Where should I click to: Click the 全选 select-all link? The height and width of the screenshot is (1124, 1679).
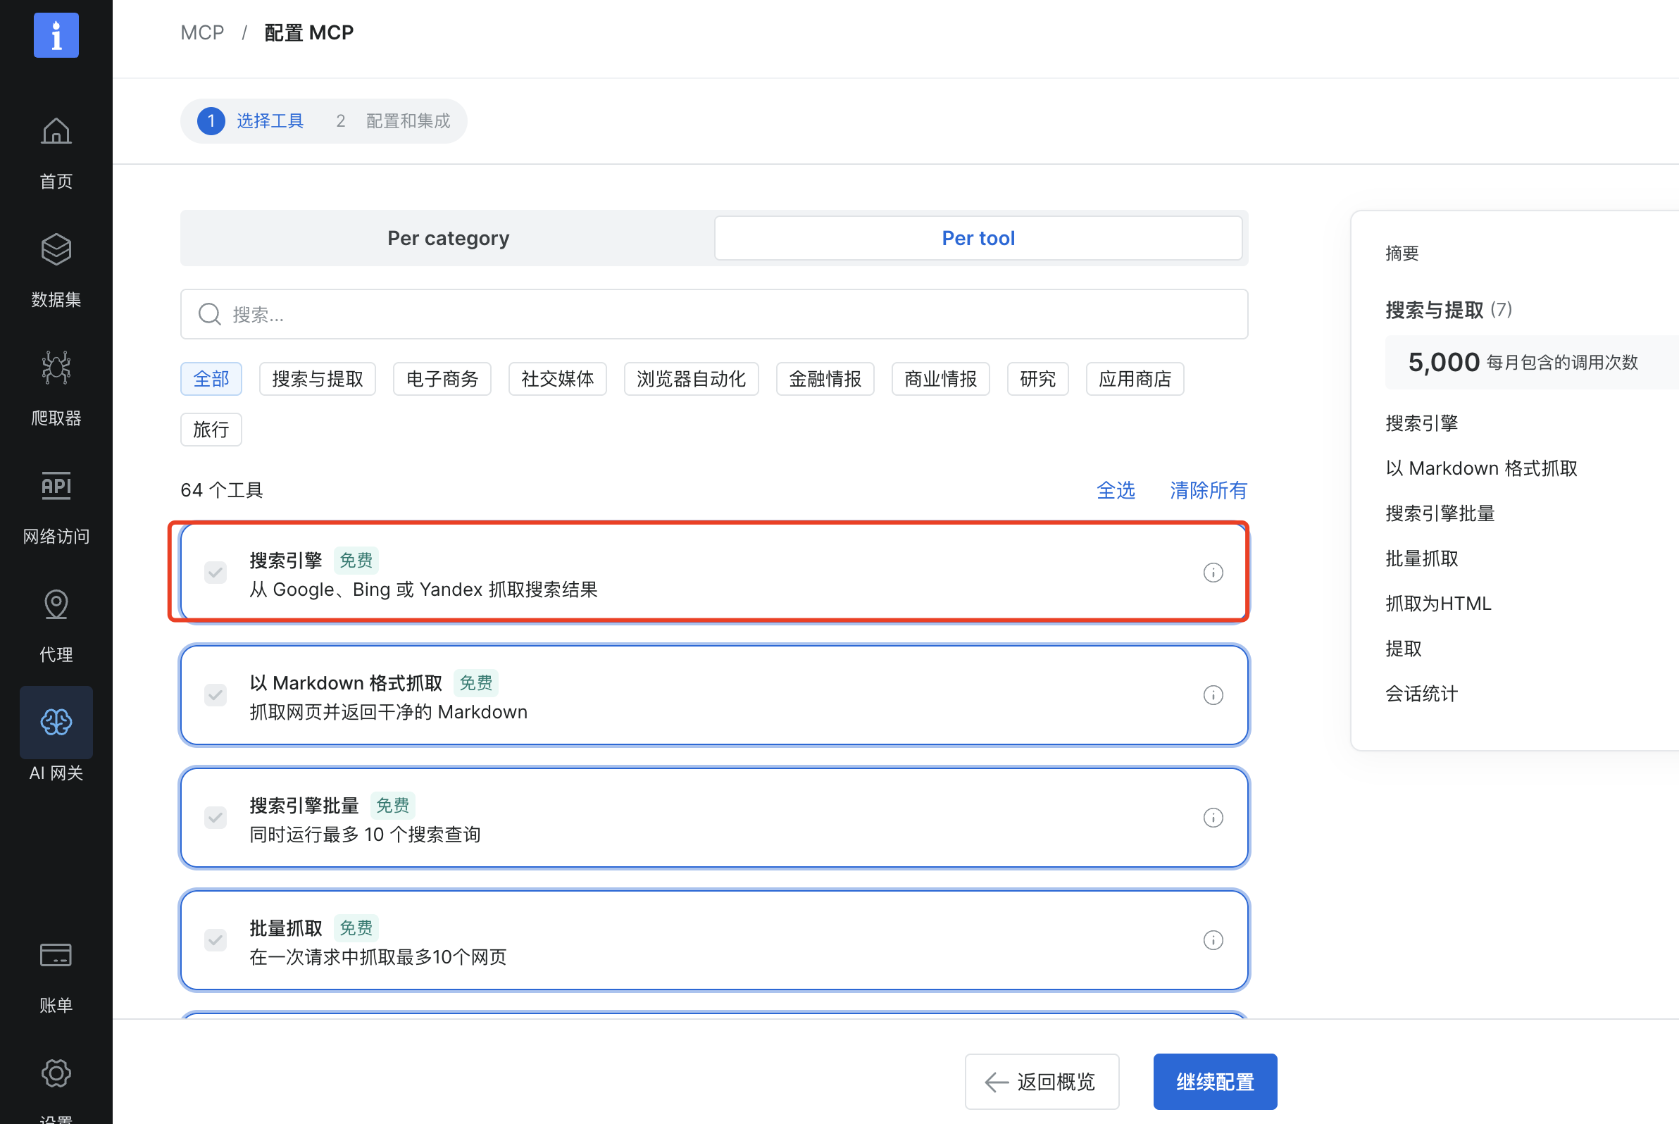[1116, 490]
